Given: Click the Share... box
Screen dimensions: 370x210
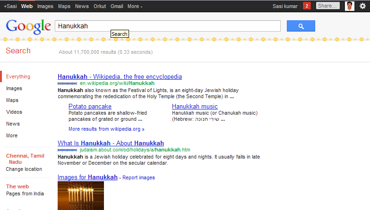Looking at the screenshot, I should [x=328, y=6].
